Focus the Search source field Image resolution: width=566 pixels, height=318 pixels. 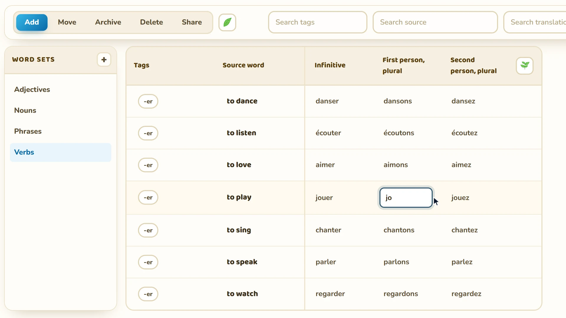coord(435,22)
